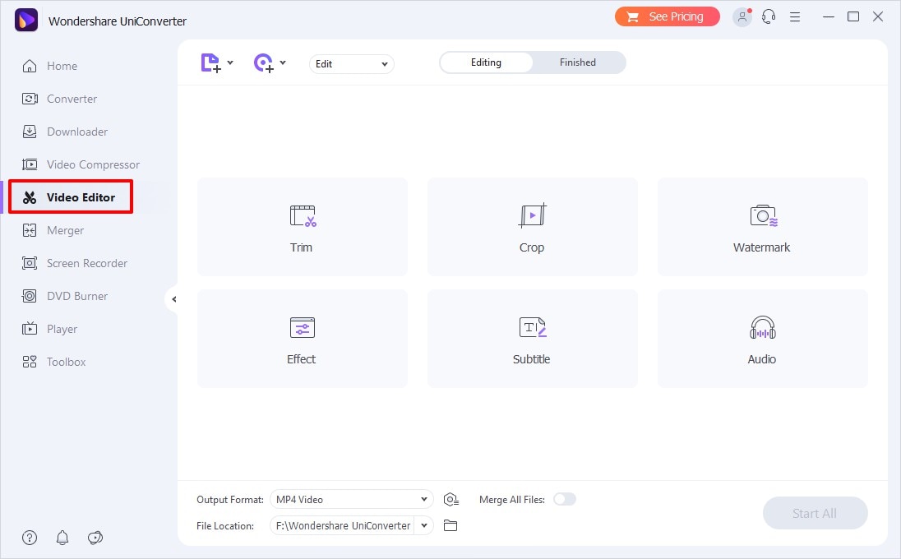Click the See Pricing button
This screenshot has width=901, height=559.
(x=668, y=16)
